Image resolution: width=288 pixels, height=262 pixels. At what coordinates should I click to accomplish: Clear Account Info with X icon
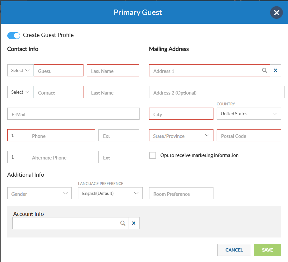pyautogui.click(x=134, y=223)
